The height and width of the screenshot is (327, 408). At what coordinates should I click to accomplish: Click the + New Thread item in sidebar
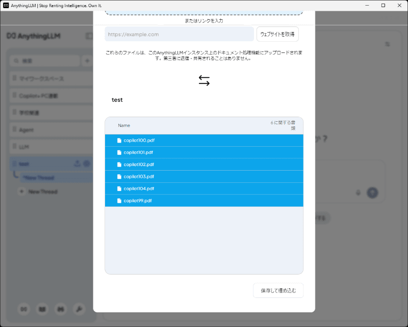pyautogui.click(x=38, y=192)
